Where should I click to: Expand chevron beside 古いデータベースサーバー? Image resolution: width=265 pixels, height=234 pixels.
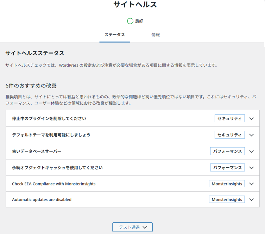point(251,151)
